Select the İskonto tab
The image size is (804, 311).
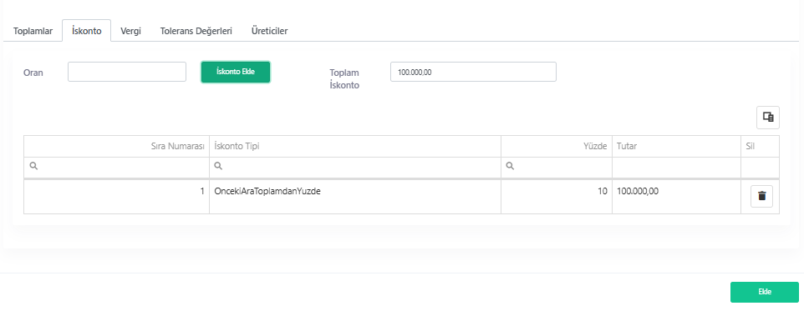[87, 31]
